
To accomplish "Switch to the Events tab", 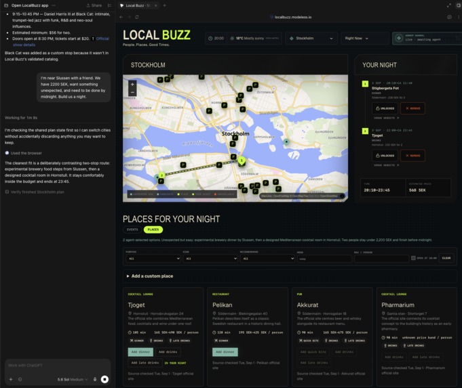I will point(132,230).
